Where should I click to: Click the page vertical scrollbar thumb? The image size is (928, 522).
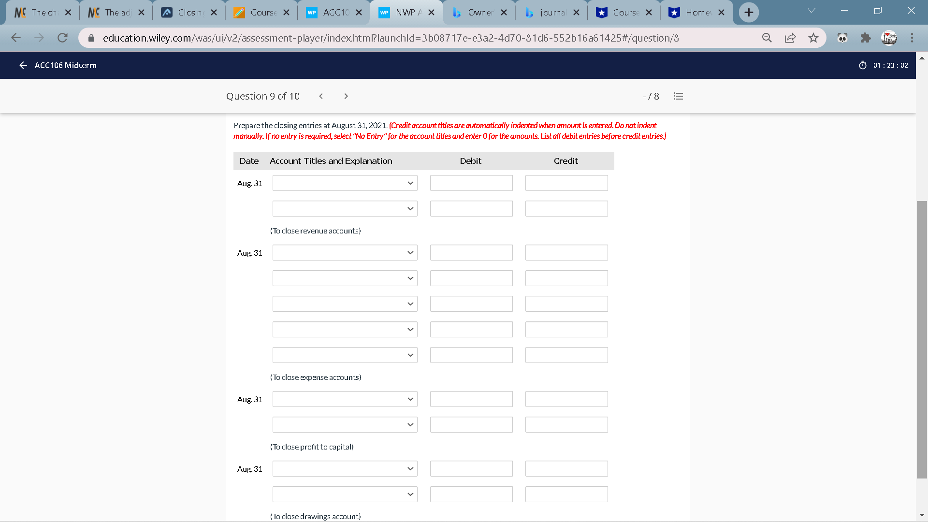[922, 338]
